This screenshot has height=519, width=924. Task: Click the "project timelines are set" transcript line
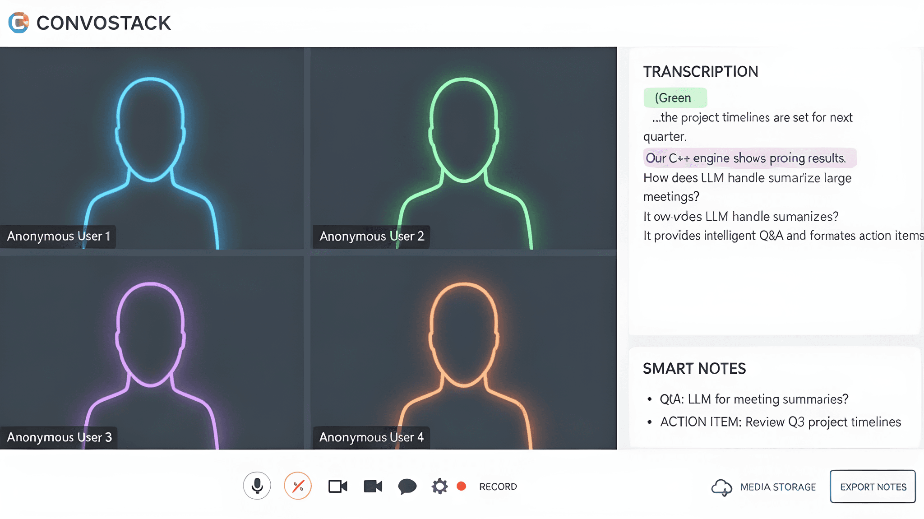(x=748, y=127)
